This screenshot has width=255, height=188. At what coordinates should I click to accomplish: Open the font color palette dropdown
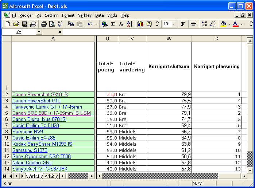click(x=242, y=24)
